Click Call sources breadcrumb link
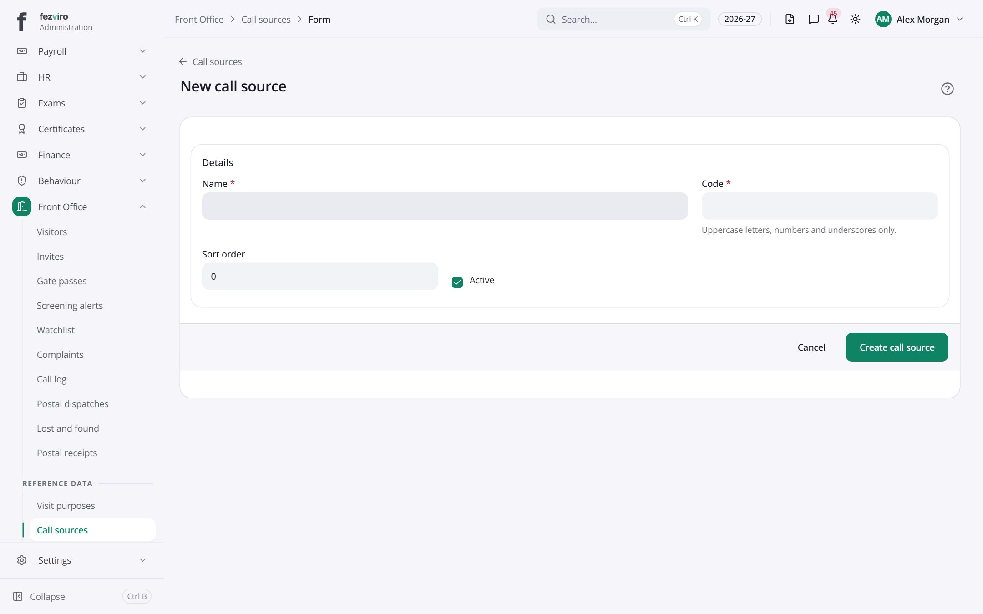983x614 pixels. pos(266,20)
